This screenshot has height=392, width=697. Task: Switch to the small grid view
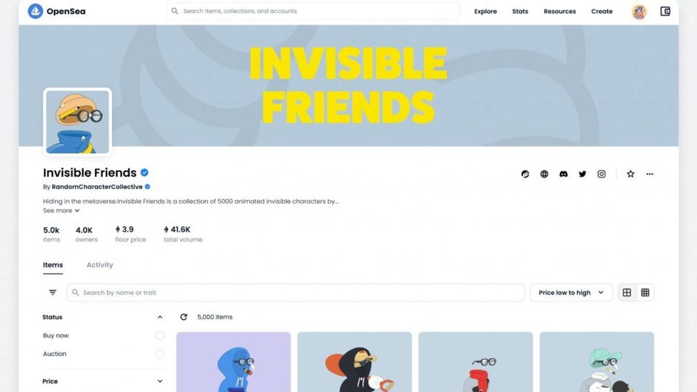(645, 293)
